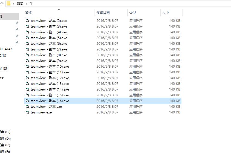Select file name teamview - 副本 (4).exe
231x153 pixels.
pyautogui.click(x=49, y=32)
